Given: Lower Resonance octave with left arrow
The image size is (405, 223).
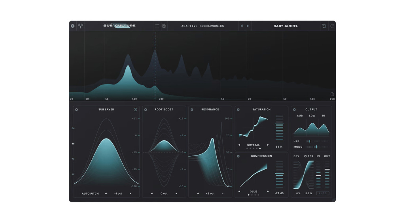Looking at the screenshot, I should 198,194.
